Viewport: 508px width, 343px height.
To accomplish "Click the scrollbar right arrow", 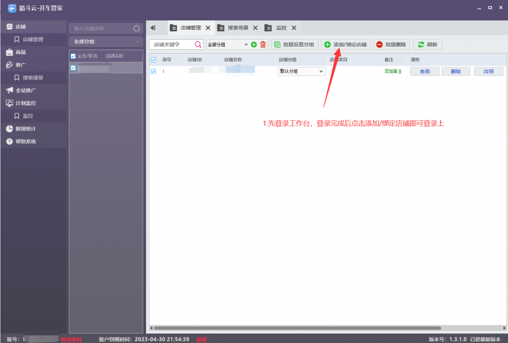I will [x=504, y=328].
